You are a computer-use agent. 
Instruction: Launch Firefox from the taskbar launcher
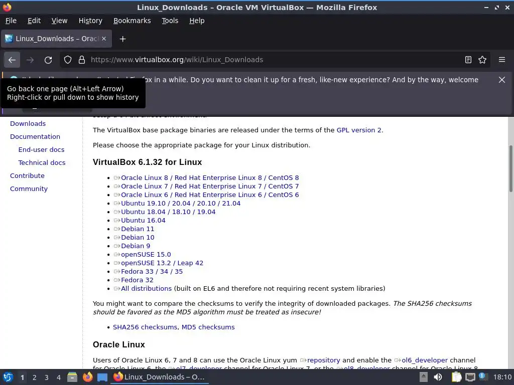tap(87, 377)
